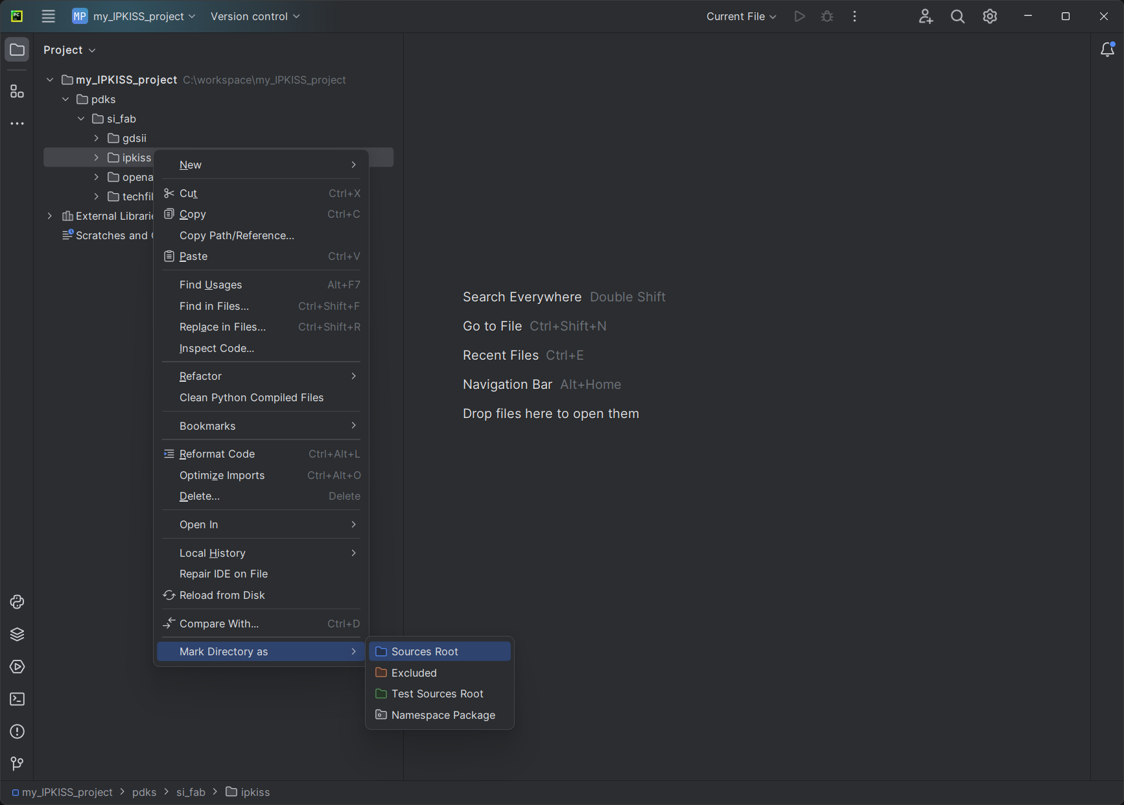
Task: Open the Python Packages layers icon
Action: click(x=18, y=635)
